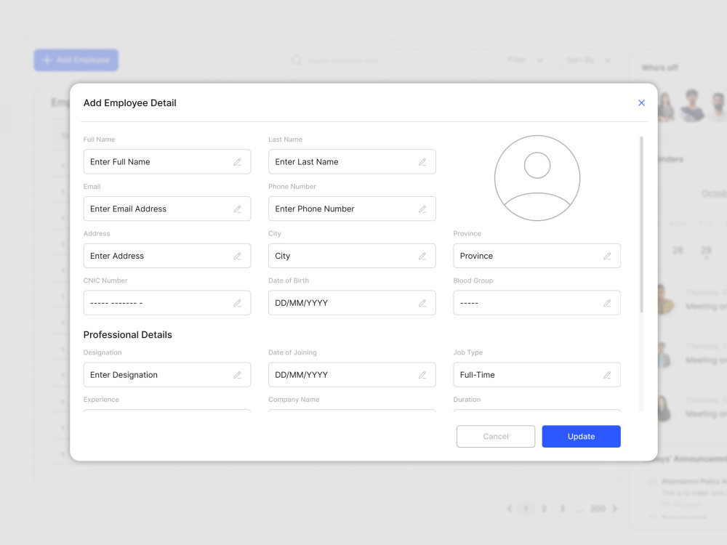The image size is (727, 545).
Task: Focus the Enter Phone Number input
Action: point(352,209)
